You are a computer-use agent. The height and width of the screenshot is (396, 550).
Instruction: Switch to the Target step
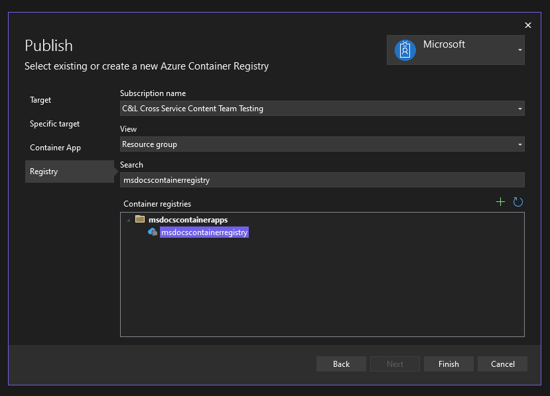click(40, 100)
